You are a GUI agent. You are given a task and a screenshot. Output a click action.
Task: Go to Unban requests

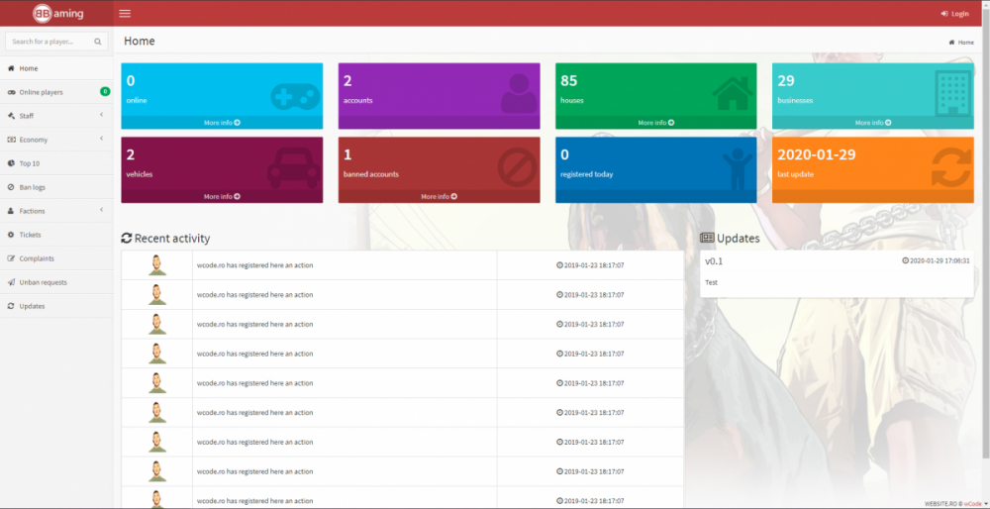(x=43, y=282)
